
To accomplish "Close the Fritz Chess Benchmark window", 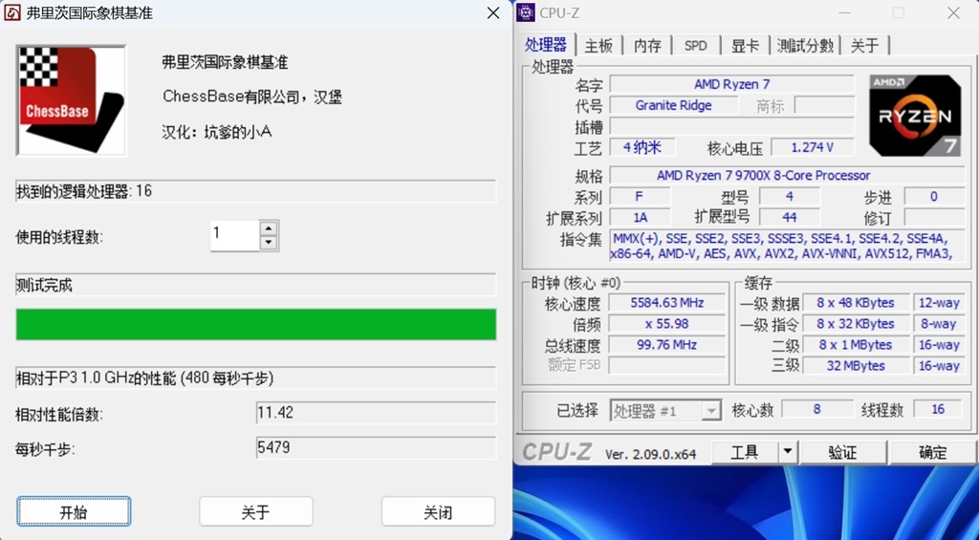I will point(493,13).
